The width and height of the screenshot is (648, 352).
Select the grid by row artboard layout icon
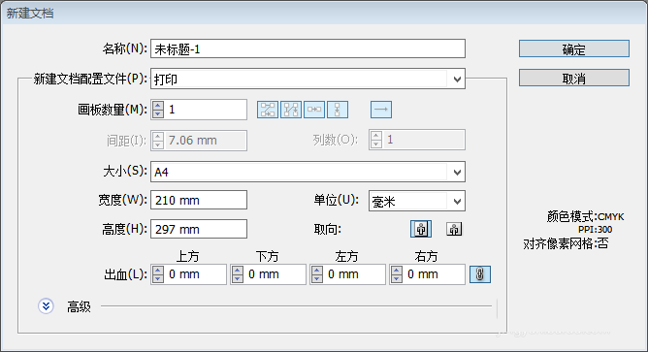(x=268, y=110)
